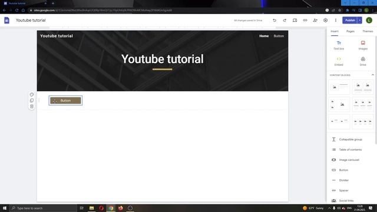
Task: Click the Windows taskbar search box
Action: click(43, 208)
